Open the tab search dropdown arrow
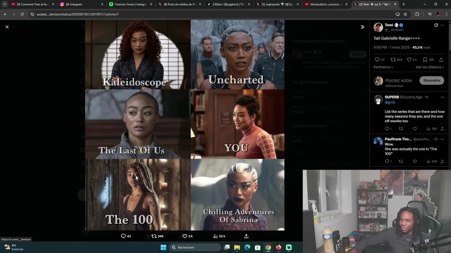451x253 pixels. tap(4, 4)
